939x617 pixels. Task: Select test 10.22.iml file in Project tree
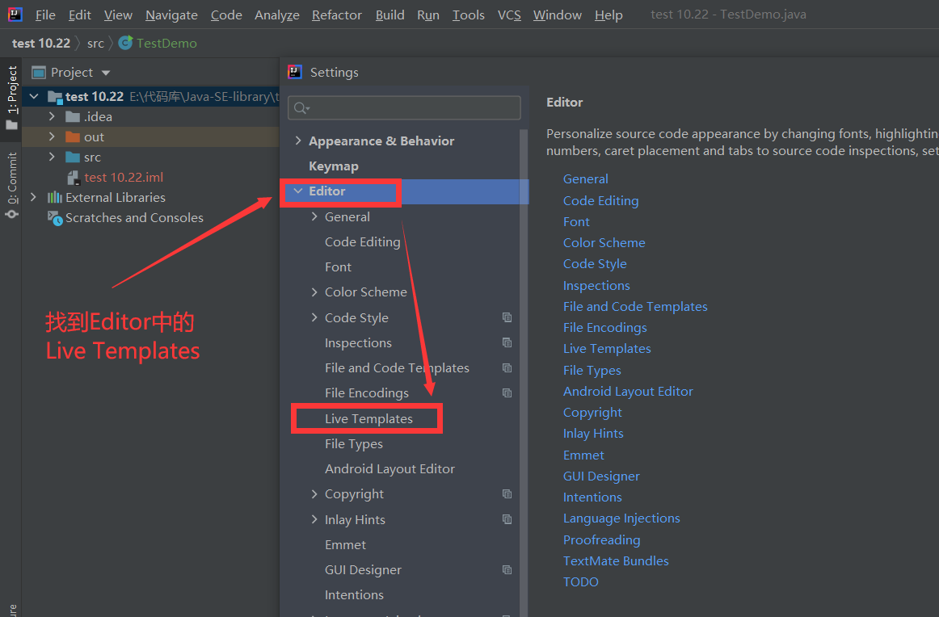(124, 177)
